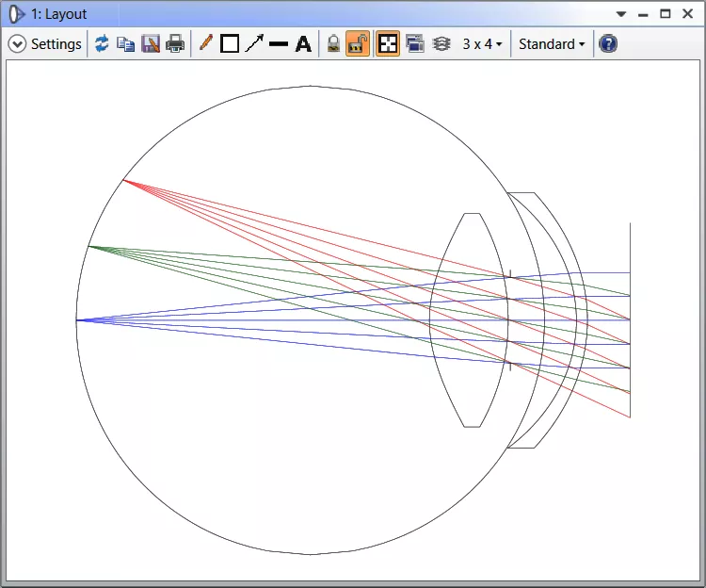The height and width of the screenshot is (588, 706).
Task: Toggle the highlighted open padlock button
Action: [358, 44]
